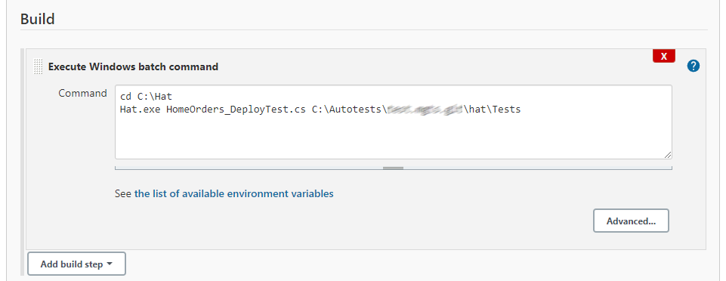Click the "Execute Windows batch command" title

click(134, 66)
